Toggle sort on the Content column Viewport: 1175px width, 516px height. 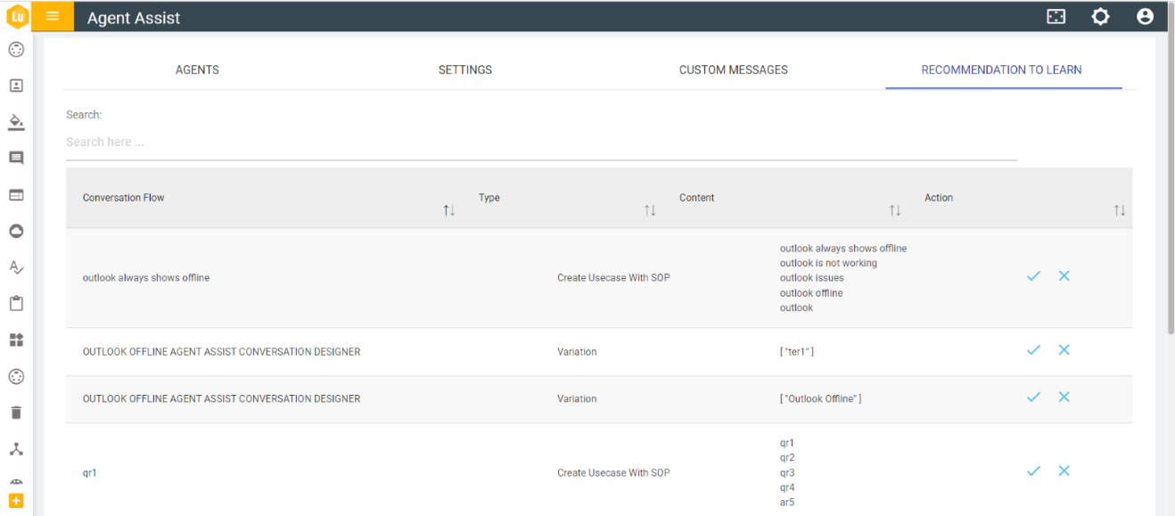tap(895, 209)
